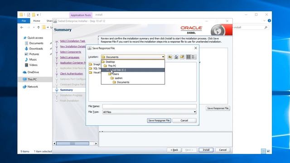This screenshot has height=163, width=290.
Task: Open Application Container step link
Action: tap(73, 63)
